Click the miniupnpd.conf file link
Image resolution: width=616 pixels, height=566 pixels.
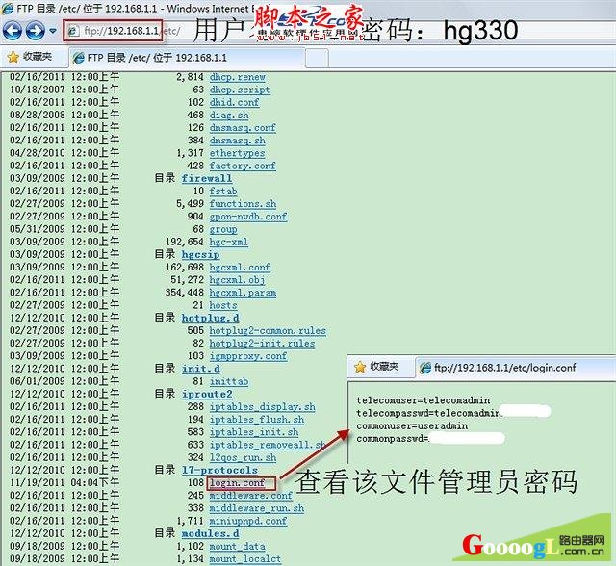pyautogui.click(x=247, y=521)
